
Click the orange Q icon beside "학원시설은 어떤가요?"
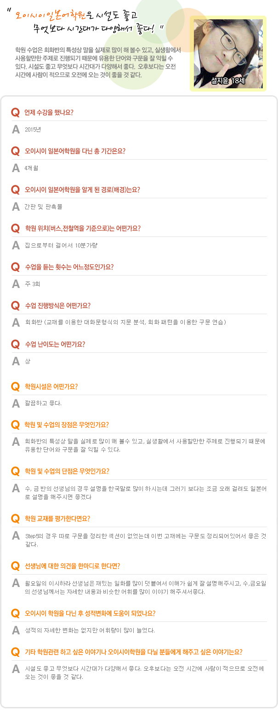coord(15,386)
